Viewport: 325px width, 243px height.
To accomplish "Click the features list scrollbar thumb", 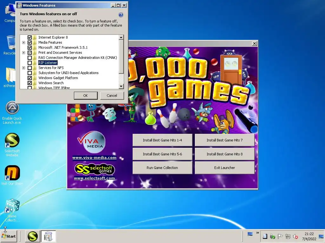I will click(121, 57).
